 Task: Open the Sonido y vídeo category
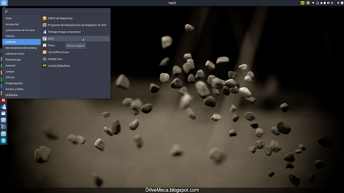click(x=21, y=89)
